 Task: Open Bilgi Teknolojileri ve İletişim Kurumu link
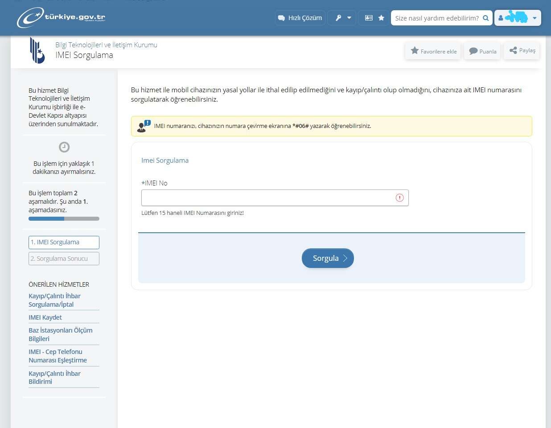[x=106, y=45]
